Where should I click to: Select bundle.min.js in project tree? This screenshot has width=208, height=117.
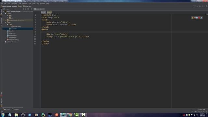(x=16, y=27)
